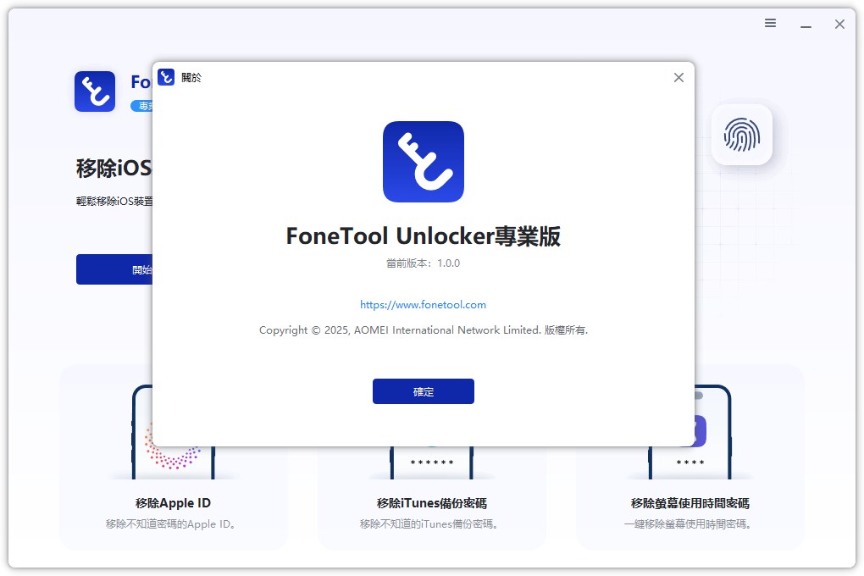Click the fingerprint icon in main window
864x576 pixels.
tap(742, 135)
